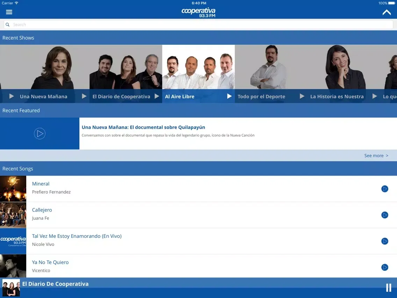This screenshot has width=397, height=298.
Task: Open the Ya No Te Quiero artwork
Action: point(13,266)
